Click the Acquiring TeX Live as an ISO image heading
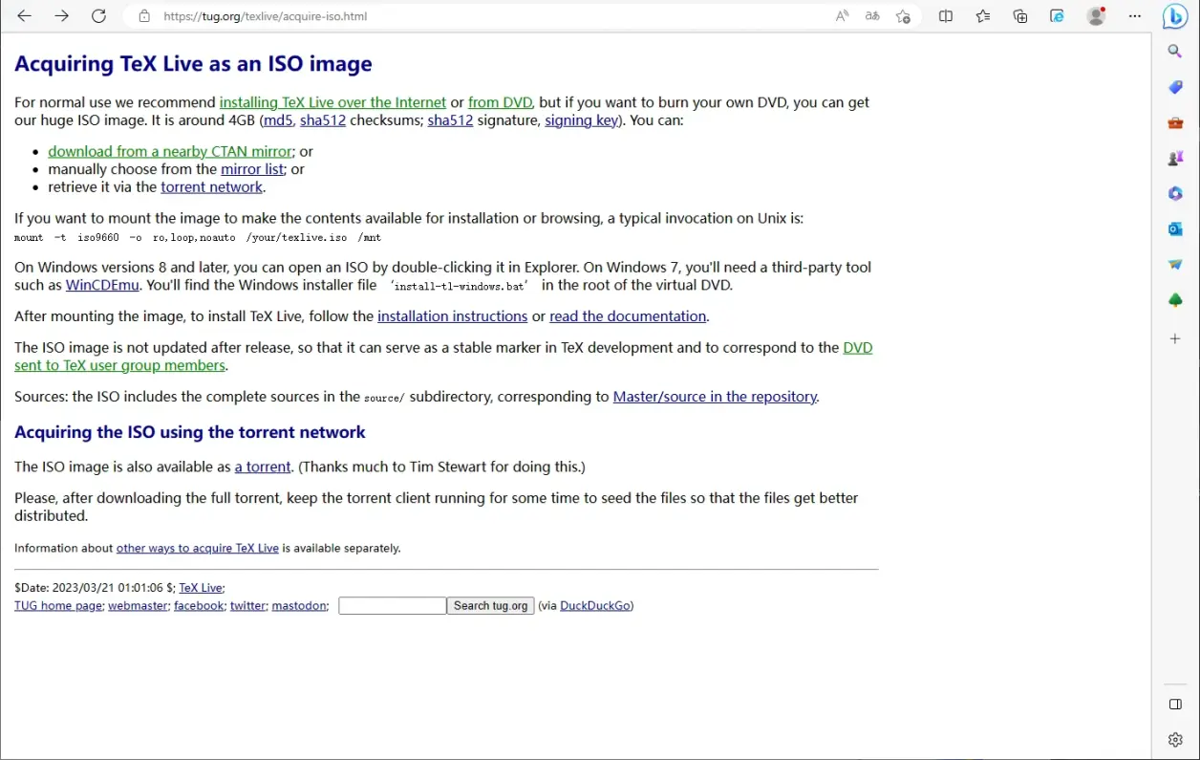The width and height of the screenshot is (1200, 760). point(193,64)
